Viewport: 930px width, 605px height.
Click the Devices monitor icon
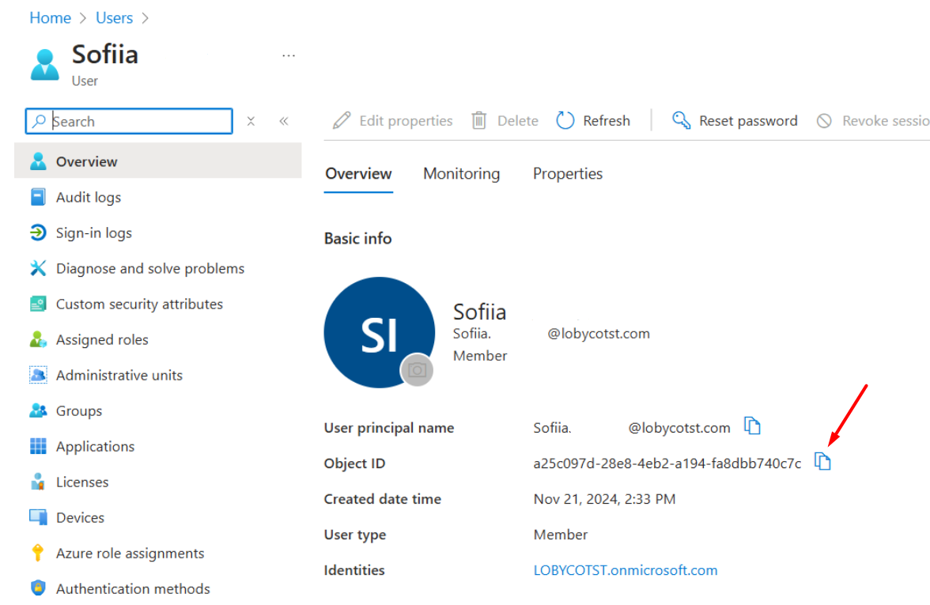point(38,517)
